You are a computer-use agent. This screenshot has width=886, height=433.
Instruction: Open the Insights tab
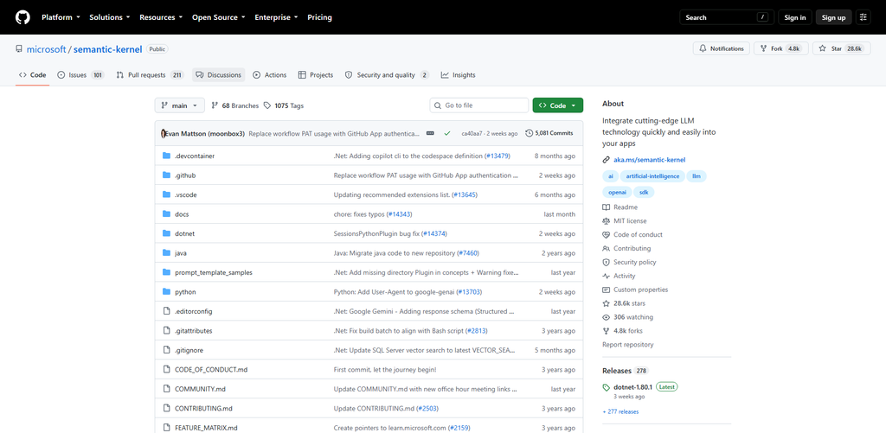tap(459, 75)
